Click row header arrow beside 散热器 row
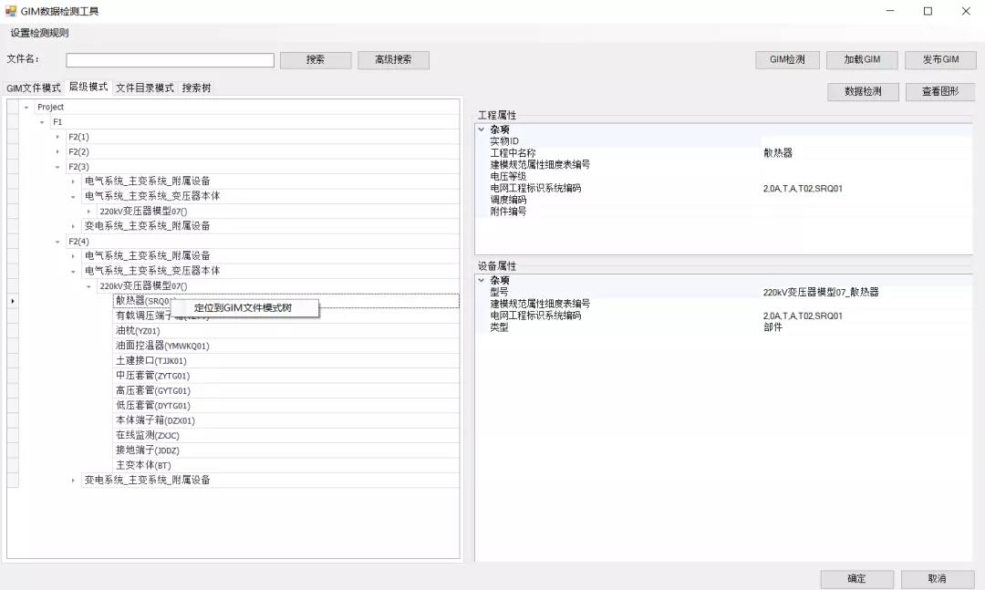Viewport: 985px width, 590px height. tap(13, 301)
